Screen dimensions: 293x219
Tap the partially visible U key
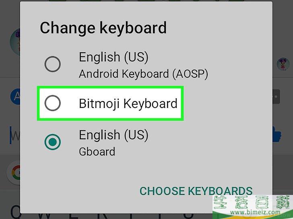(x=189, y=216)
